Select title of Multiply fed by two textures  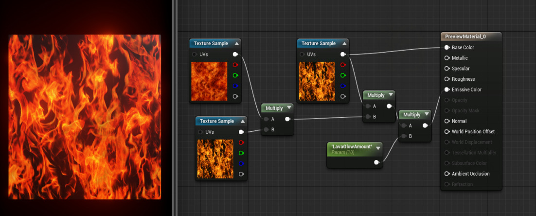[x=274, y=108]
